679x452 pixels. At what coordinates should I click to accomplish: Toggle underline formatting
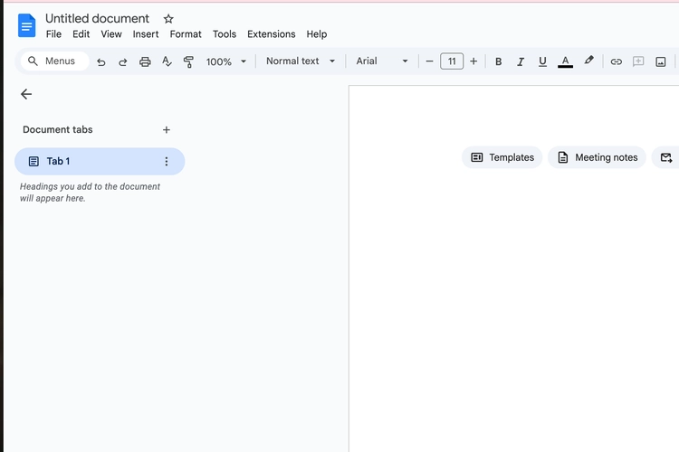(x=542, y=61)
